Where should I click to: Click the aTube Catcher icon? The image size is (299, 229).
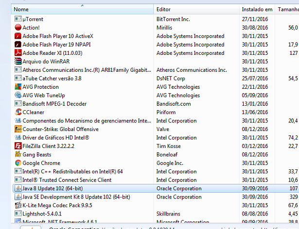tap(18, 78)
